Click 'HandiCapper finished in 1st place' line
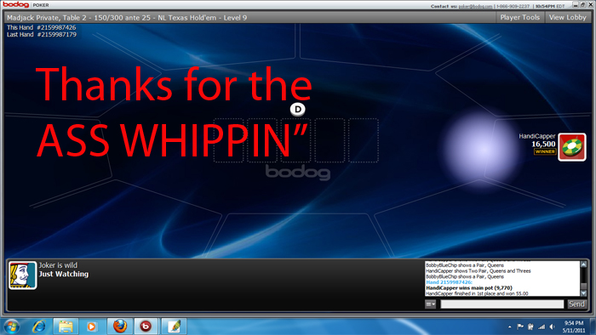The height and width of the screenshot is (335, 596). click(477, 293)
